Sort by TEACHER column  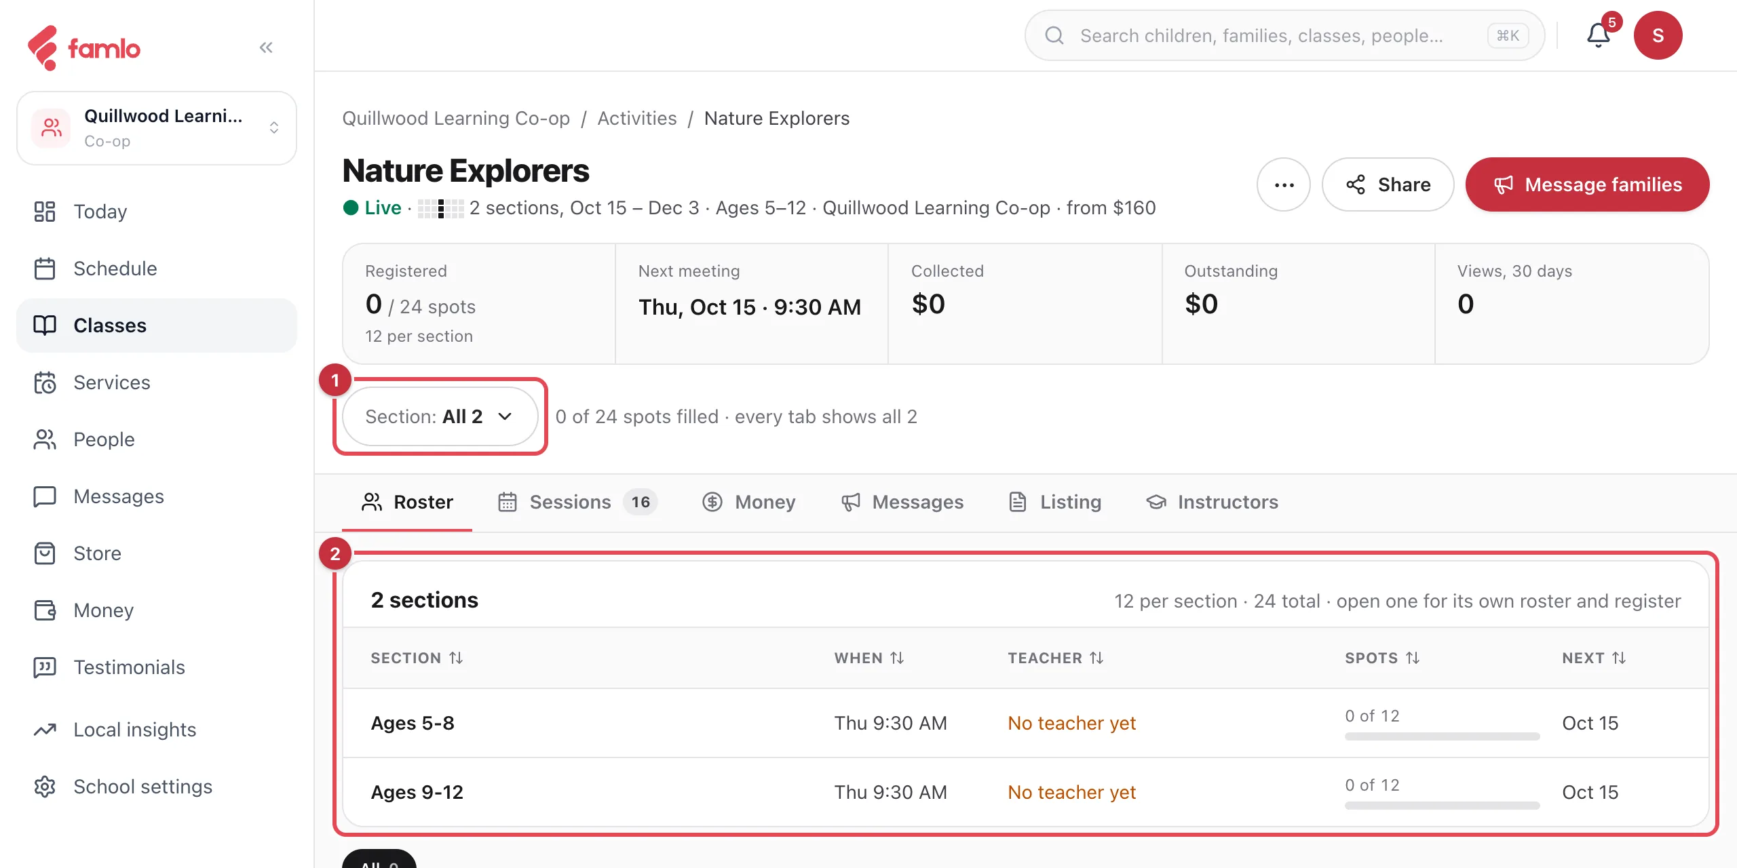pos(1056,658)
